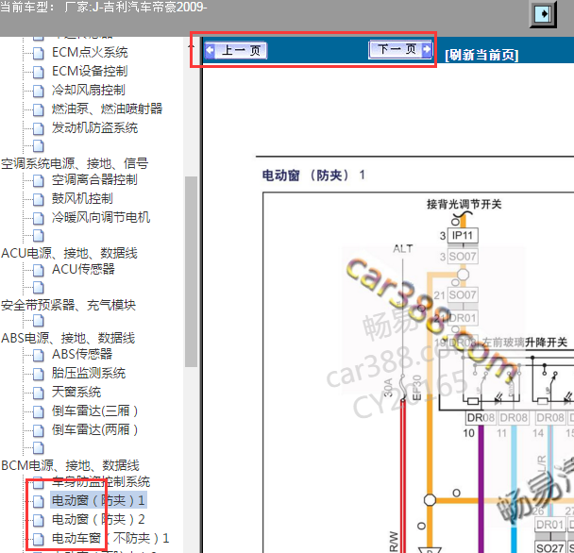Click page icon beside ABS传感器
Viewport: 574px width, 553px height.
tap(38, 356)
